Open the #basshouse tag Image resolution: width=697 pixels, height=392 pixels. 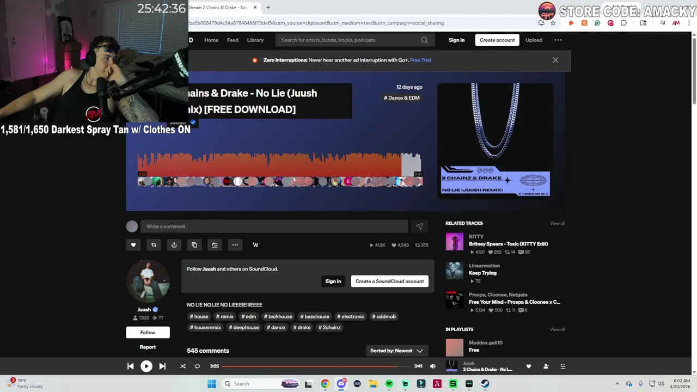[x=315, y=316]
